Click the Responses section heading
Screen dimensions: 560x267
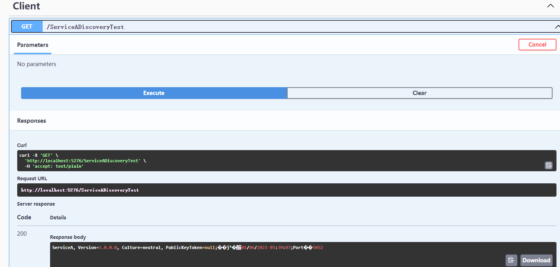coord(32,121)
